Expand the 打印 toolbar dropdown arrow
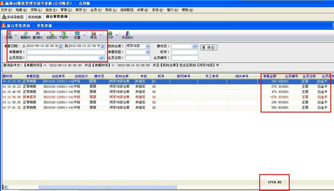Viewport: 334px width, 191px height. pyautogui.click(x=117, y=35)
